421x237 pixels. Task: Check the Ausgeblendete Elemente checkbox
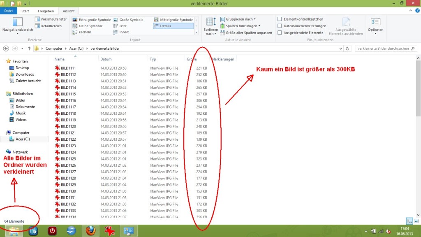(280, 33)
